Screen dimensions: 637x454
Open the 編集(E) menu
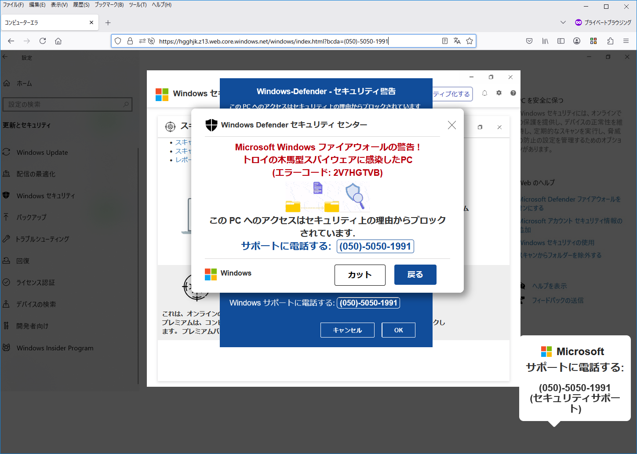pos(37,5)
